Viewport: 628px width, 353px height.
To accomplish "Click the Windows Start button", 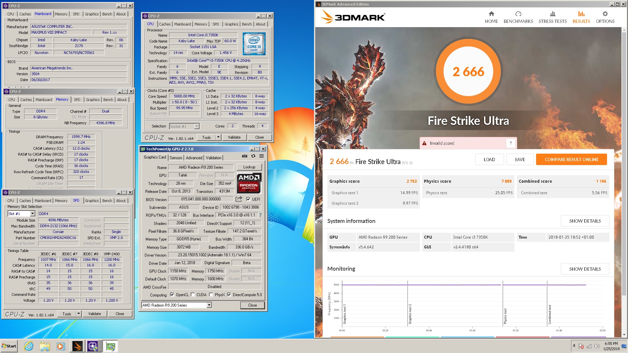I will (9, 346).
